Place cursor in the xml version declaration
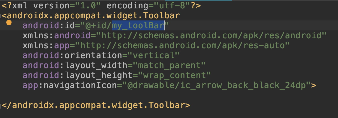The height and width of the screenshot is (118, 338). point(101,5)
